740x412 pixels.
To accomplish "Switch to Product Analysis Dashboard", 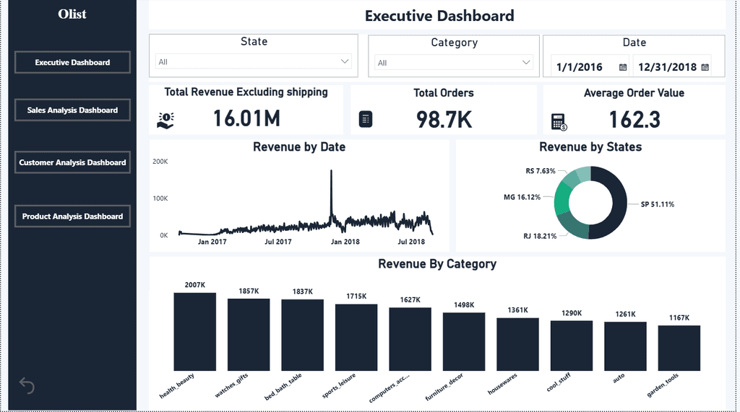I will pos(72,216).
